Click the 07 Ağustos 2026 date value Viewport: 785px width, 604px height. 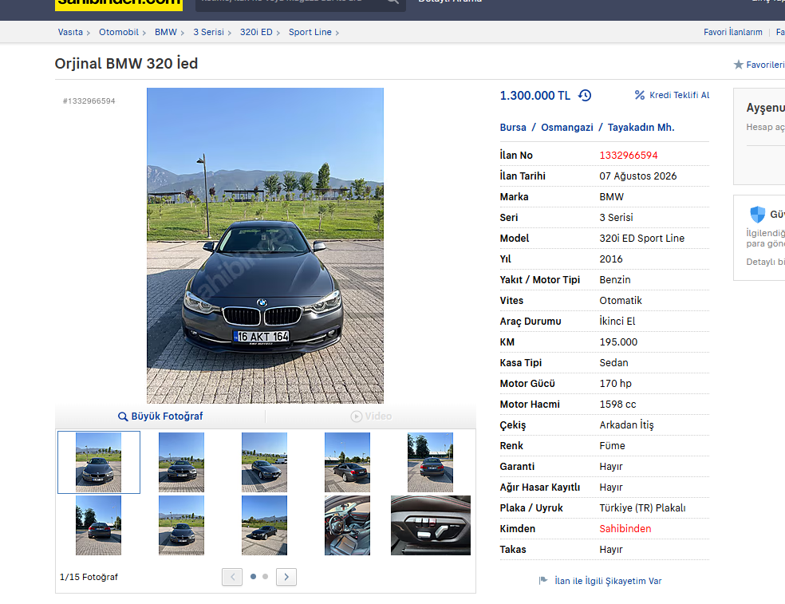pyautogui.click(x=638, y=176)
